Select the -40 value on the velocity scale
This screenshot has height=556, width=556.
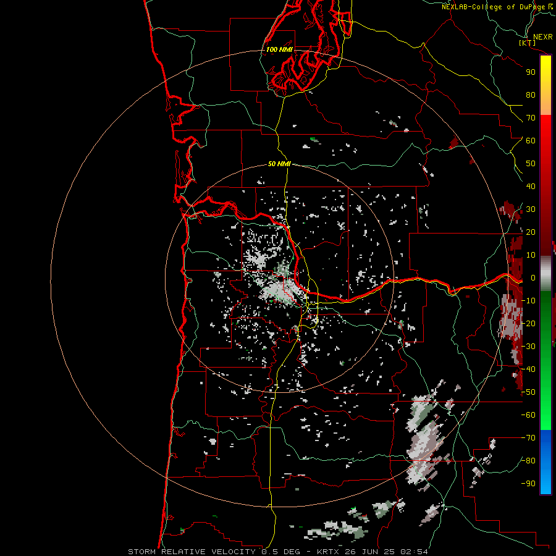(x=528, y=369)
